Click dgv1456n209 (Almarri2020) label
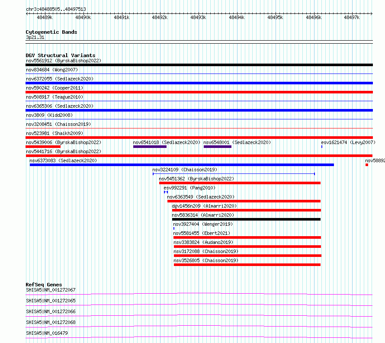 point(204,206)
